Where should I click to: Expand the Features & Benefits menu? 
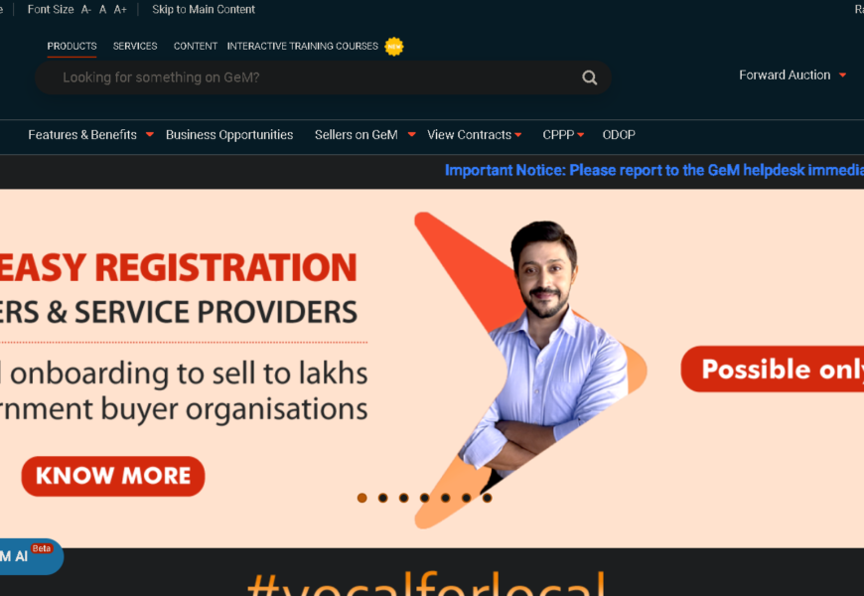(91, 135)
